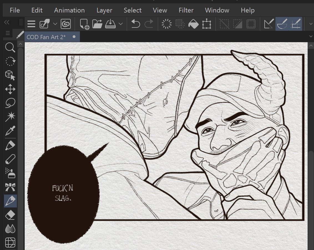
Task: Click Clear outside selection icon
Action: [x=180, y=24]
